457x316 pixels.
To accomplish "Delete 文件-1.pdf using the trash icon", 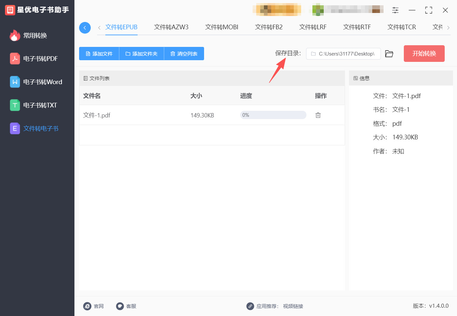I will click(318, 115).
